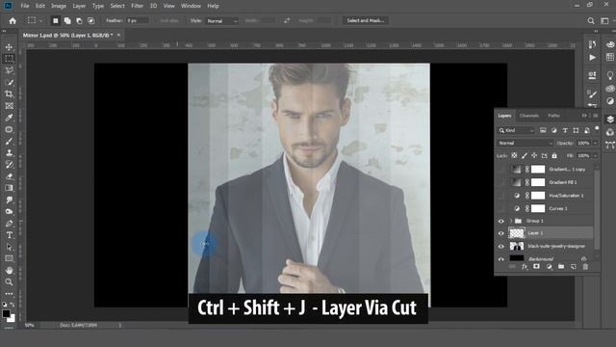Select the Zoom tool
Viewport: 616px width, 347px height.
[9, 282]
